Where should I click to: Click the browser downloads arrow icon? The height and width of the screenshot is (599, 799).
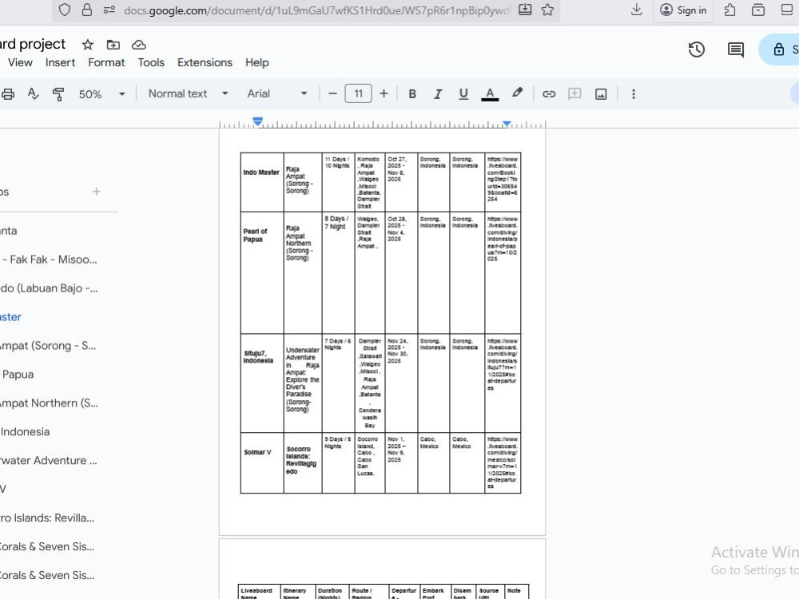tap(637, 10)
